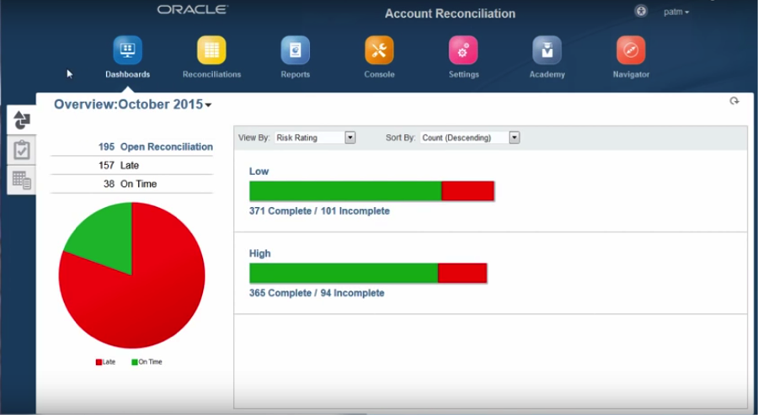
Task: Click the 38 On Time row
Action: [x=131, y=184]
